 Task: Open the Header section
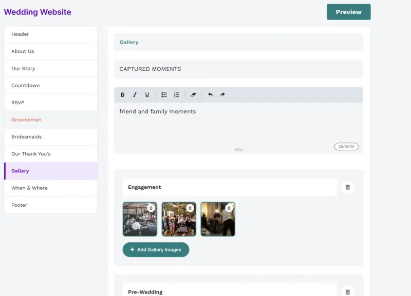click(x=51, y=34)
